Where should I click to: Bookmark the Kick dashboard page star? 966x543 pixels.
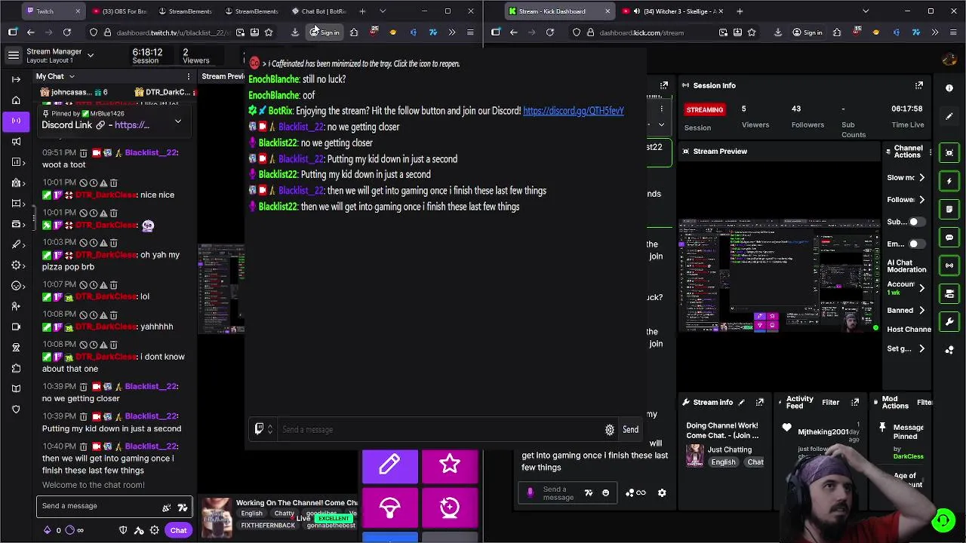752,32
